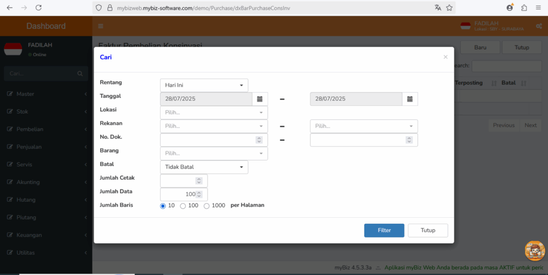Click the flag icon in the header
548x275 pixels.
pos(466,26)
